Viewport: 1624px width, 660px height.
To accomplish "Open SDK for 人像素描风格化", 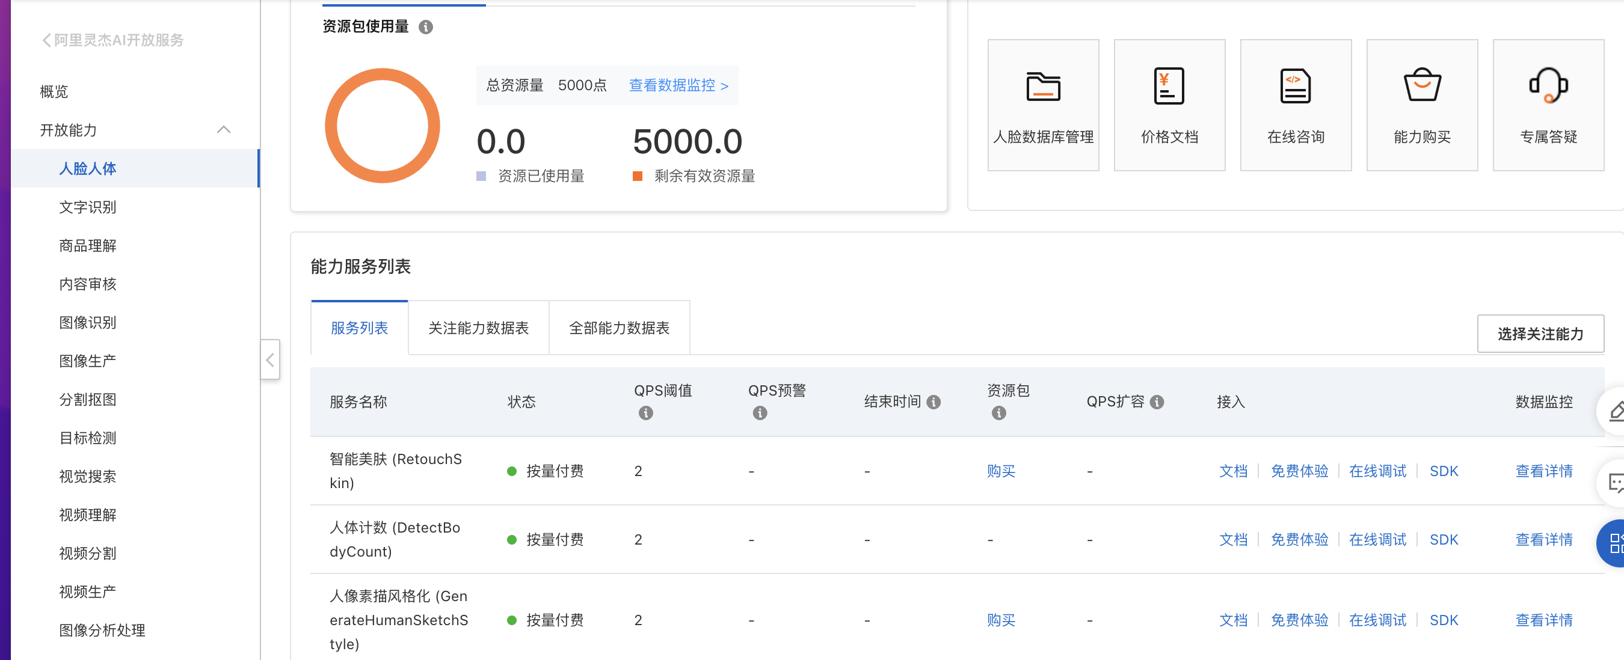I will [1444, 620].
